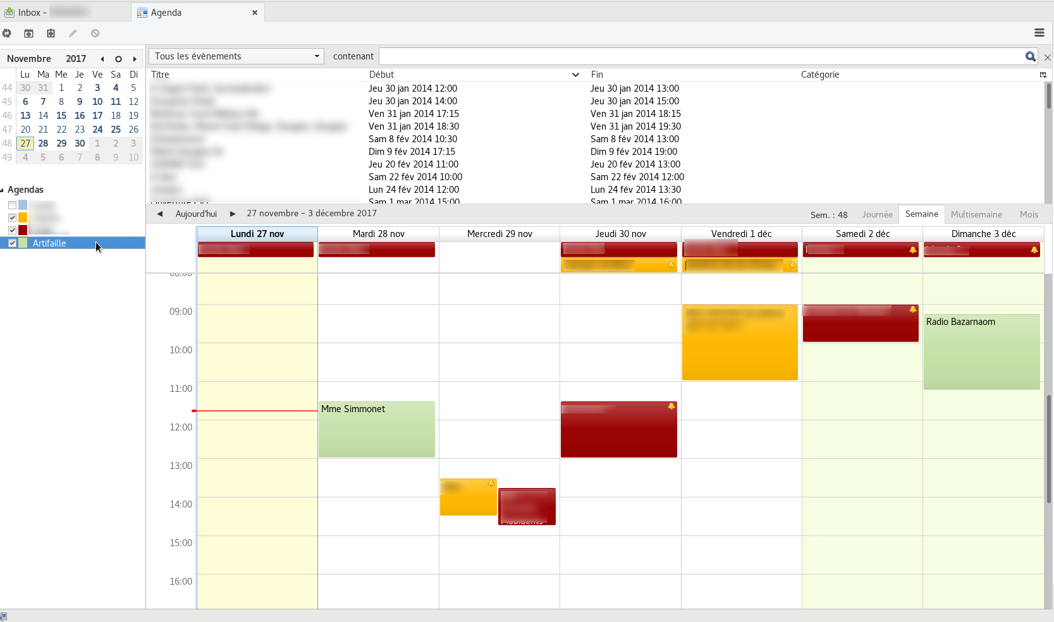The image size is (1054, 622).
Task: Click the Lundi 27 nov day header
Action: (x=257, y=234)
